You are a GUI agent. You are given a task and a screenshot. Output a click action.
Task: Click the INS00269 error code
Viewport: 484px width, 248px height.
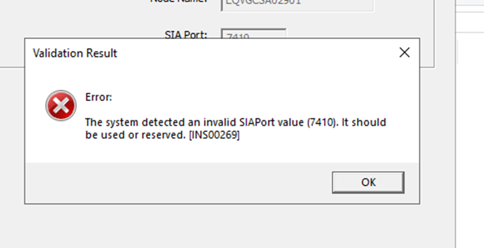point(214,135)
